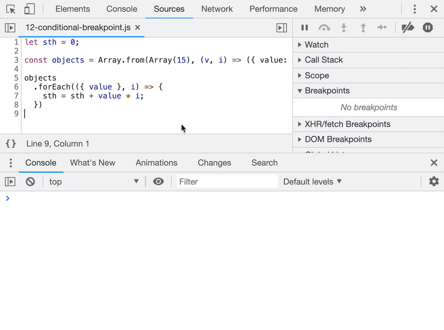Step over next function call

click(324, 27)
